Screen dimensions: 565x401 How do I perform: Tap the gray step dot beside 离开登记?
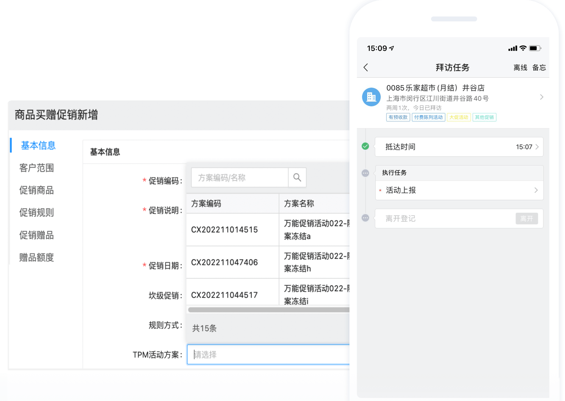pos(365,218)
